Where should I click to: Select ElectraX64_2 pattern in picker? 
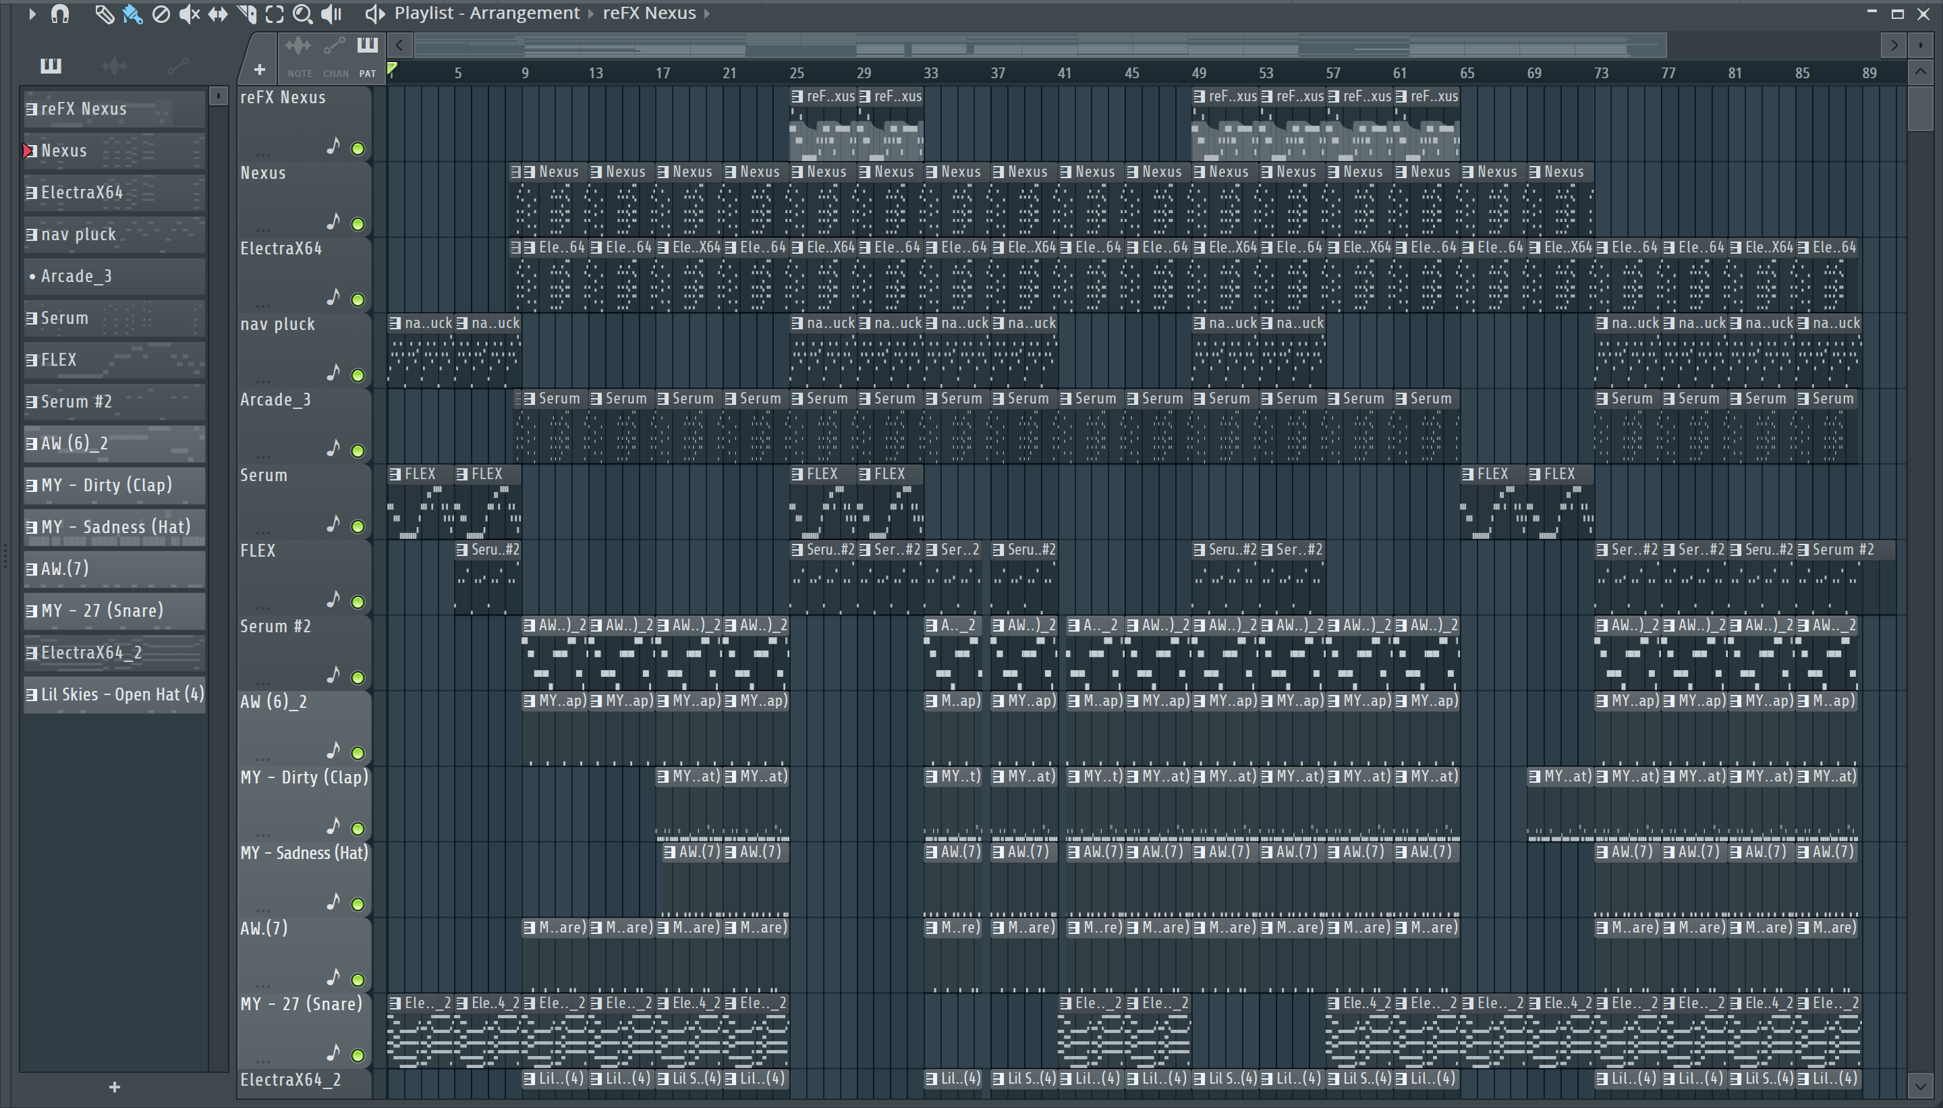point(114,653)
